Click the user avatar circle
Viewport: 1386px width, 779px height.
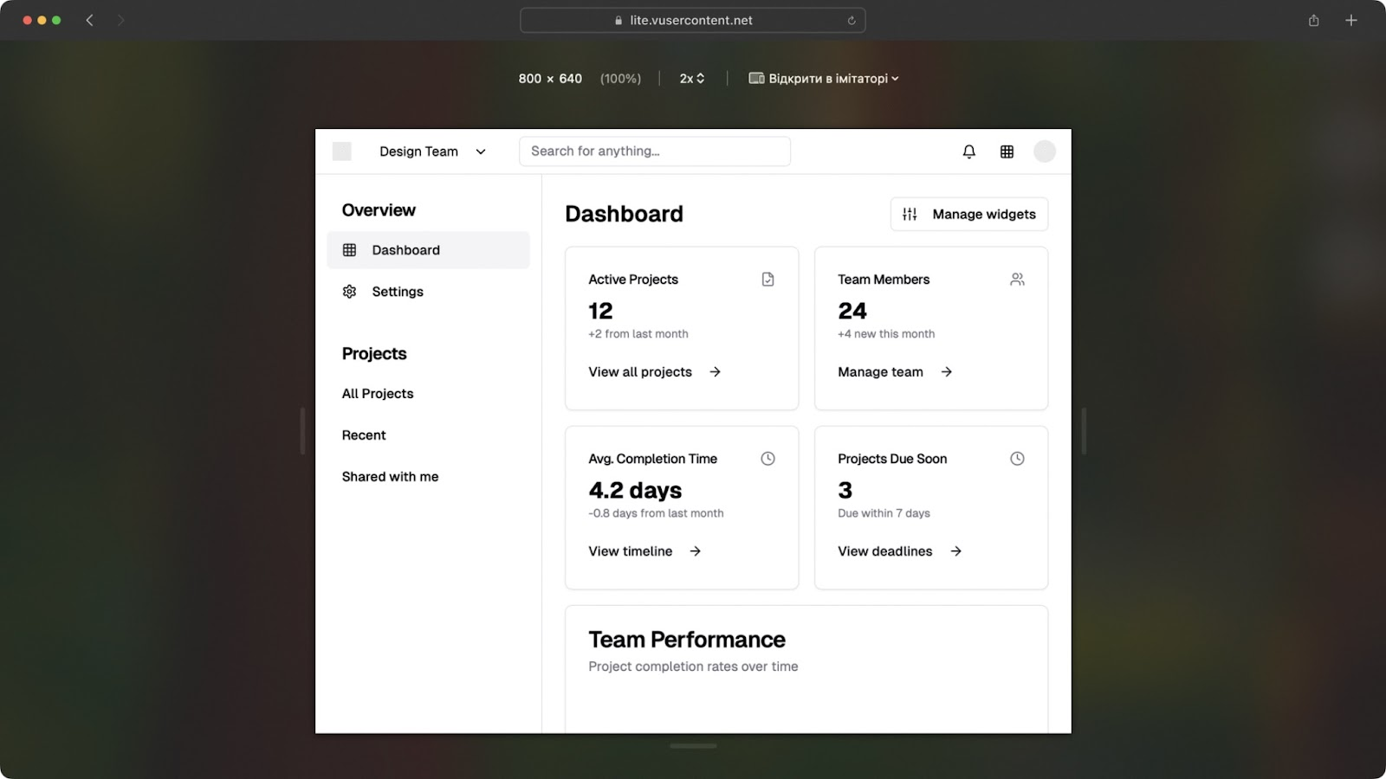point(1045,151)
